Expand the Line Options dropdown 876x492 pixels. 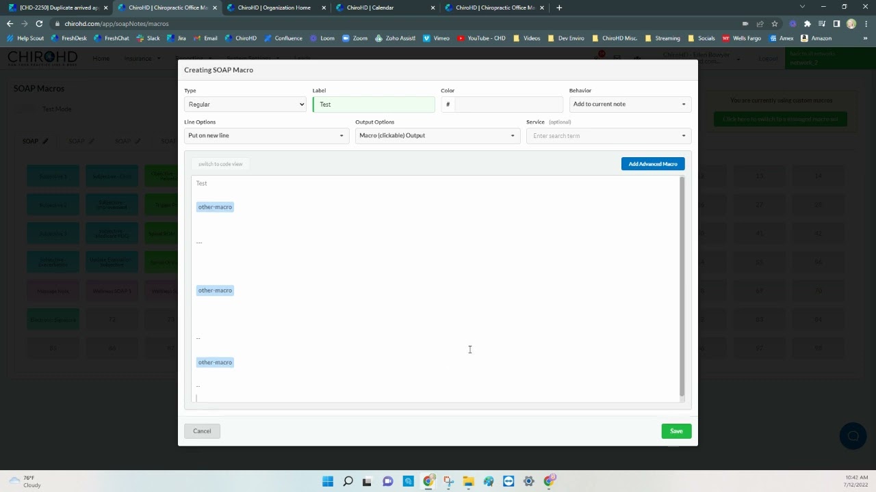[x=266, y=135]
